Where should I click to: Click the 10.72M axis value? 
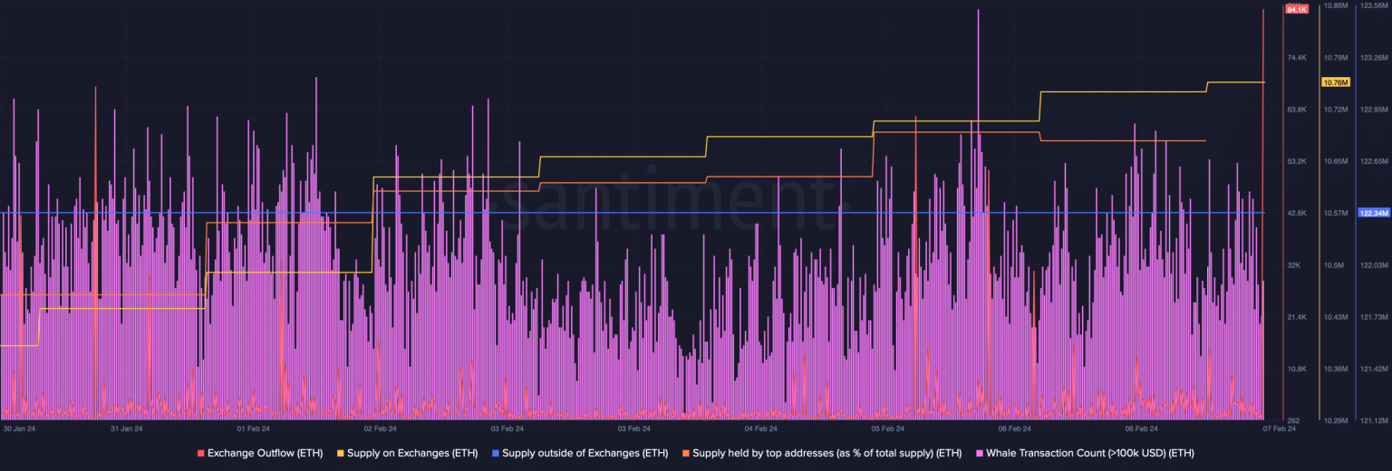coord(1335,109)
